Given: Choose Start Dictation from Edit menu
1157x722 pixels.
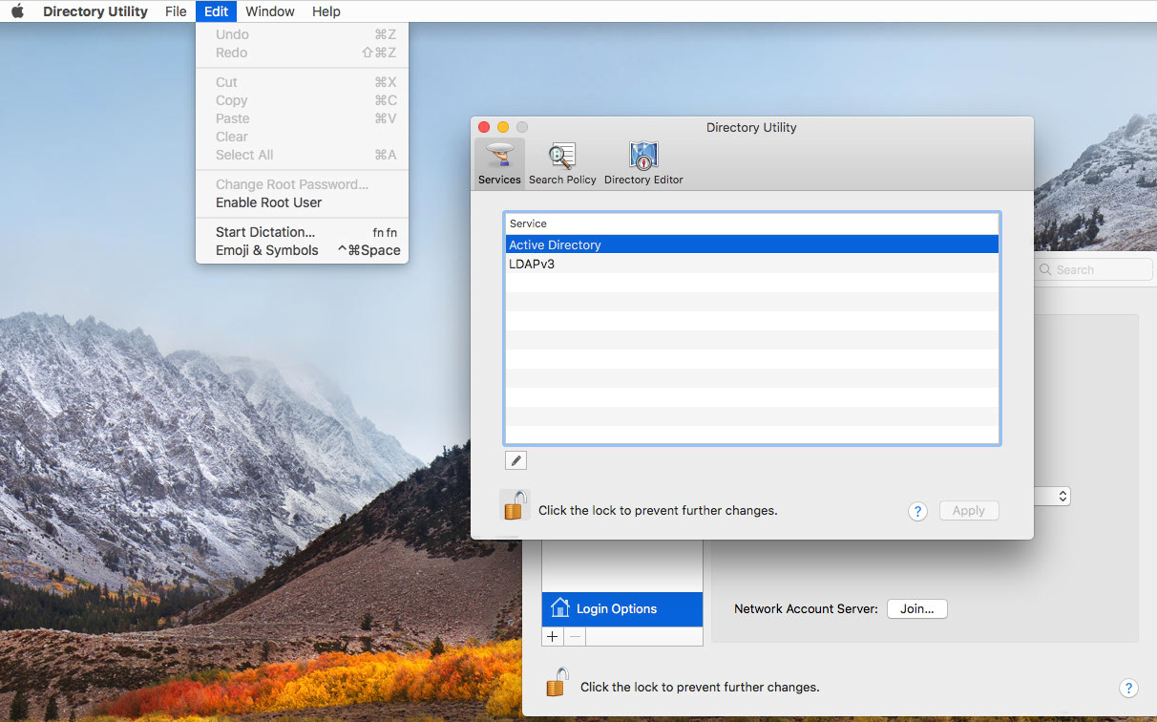Looking at the screenshot, I should tap(302, 232).
